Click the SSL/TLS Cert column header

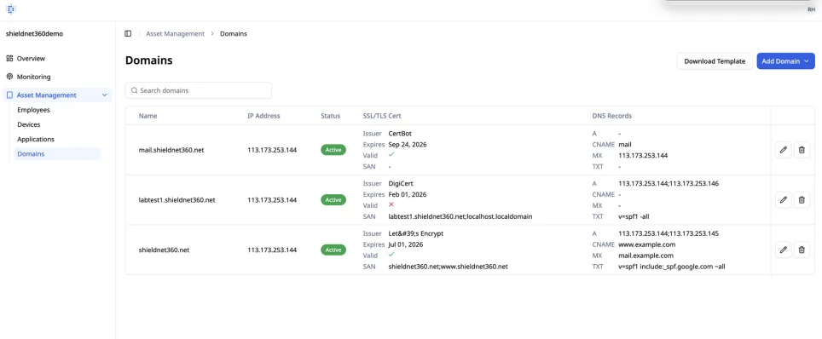tap(382, 116)
